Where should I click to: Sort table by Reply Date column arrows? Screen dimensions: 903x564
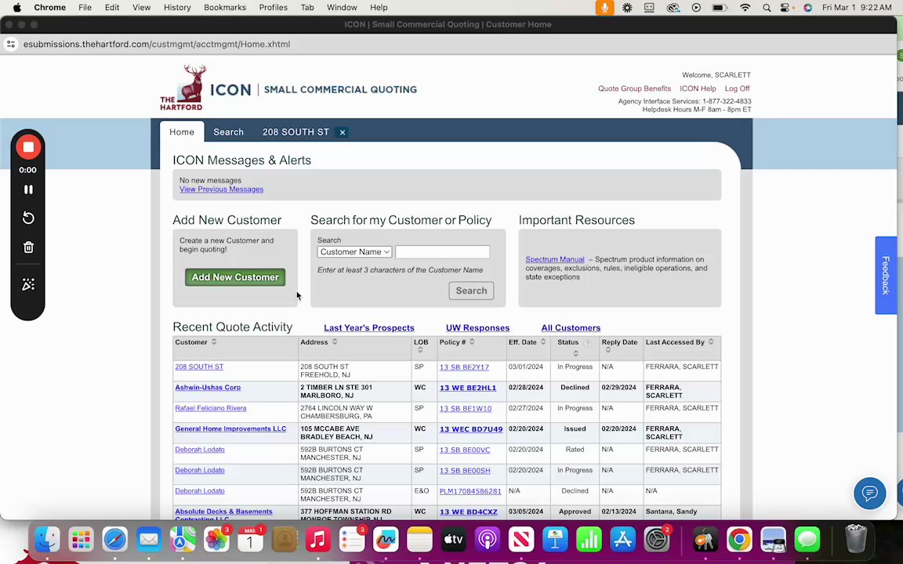(x=607, y=350)
